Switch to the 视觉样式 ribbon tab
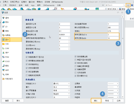This screenshot has height=105, width=134. click(13, 5)
